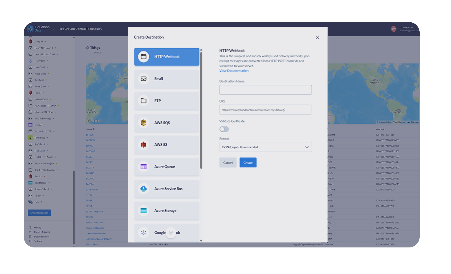This screenshot has height=274, width=451.
Task: Choose the Azure Queue destination
Action: pos(167,167)
